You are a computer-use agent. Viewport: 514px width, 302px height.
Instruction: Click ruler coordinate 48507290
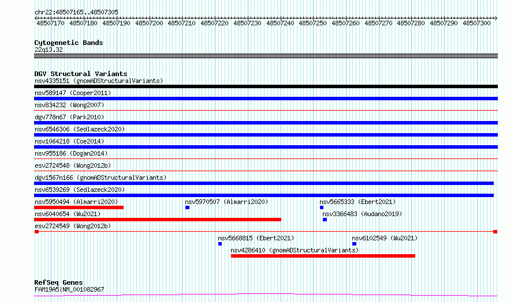444,23
